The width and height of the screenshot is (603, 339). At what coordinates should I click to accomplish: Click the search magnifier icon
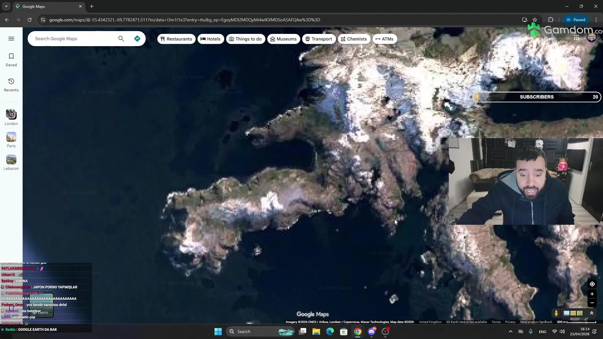click(121, 39)
